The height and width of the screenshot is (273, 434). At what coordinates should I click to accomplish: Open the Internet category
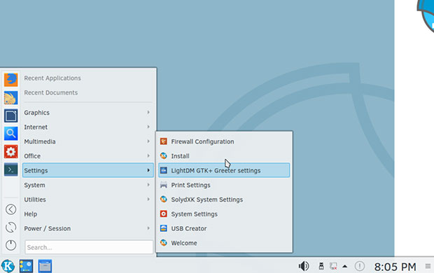point(87,127)
